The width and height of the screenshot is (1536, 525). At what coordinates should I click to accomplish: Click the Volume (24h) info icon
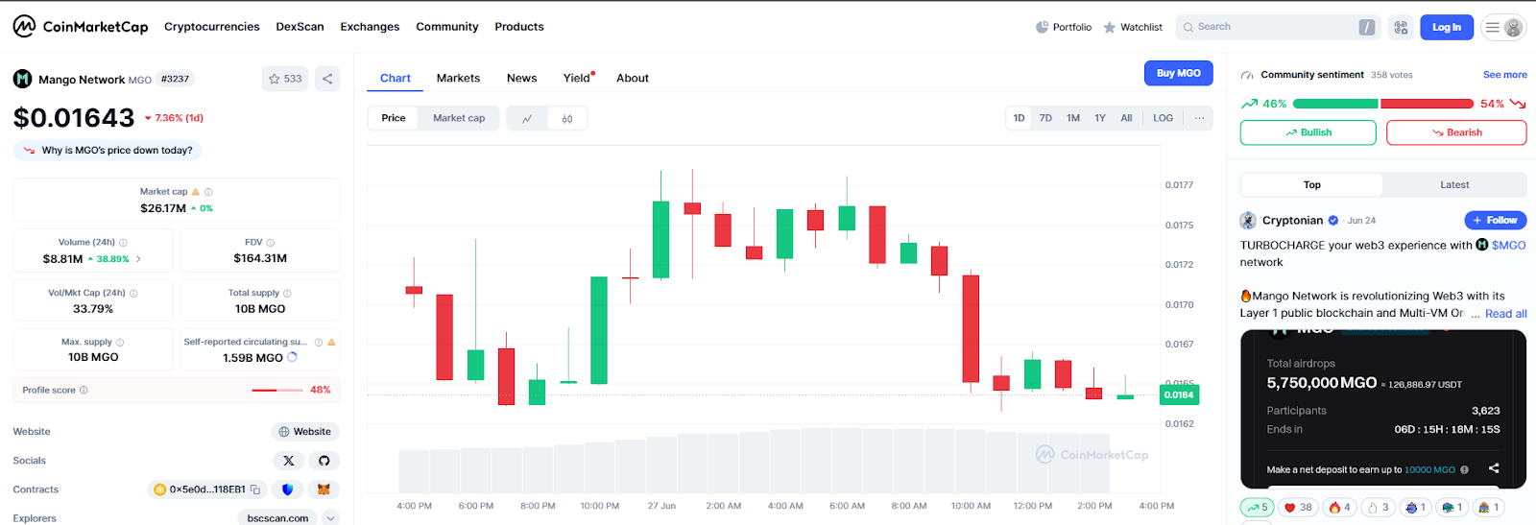click(x=123, y=243)
